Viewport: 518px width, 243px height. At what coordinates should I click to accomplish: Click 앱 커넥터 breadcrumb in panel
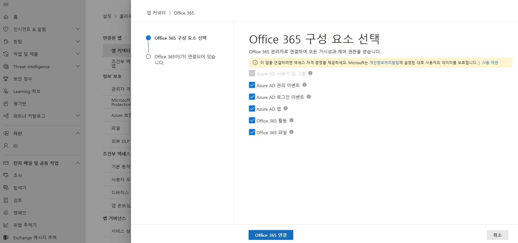pos(156,13)
